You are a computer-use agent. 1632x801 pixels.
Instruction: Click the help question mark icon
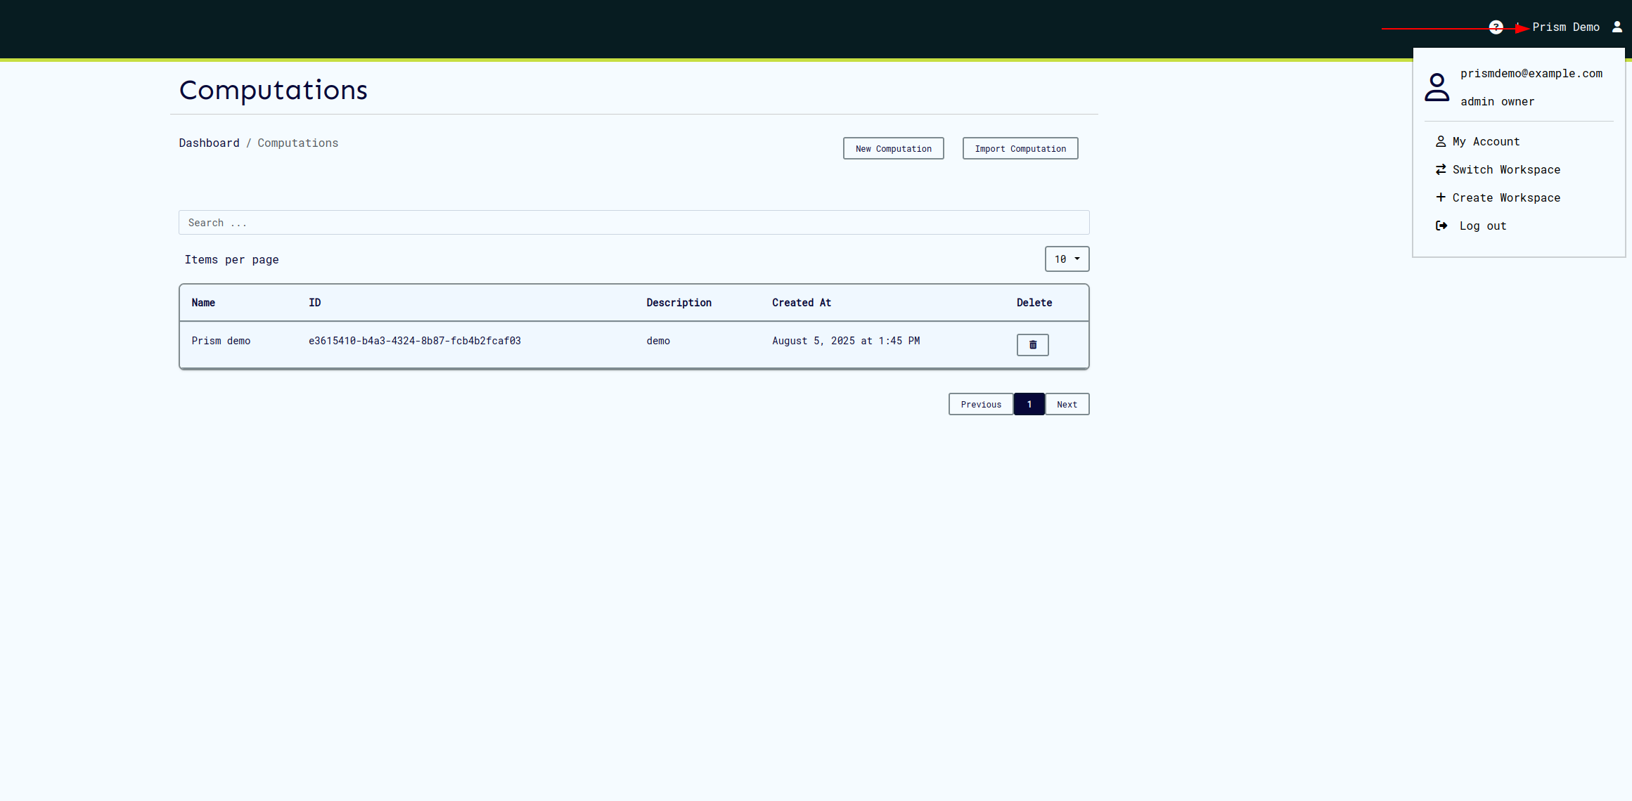tap(1496, 27)
